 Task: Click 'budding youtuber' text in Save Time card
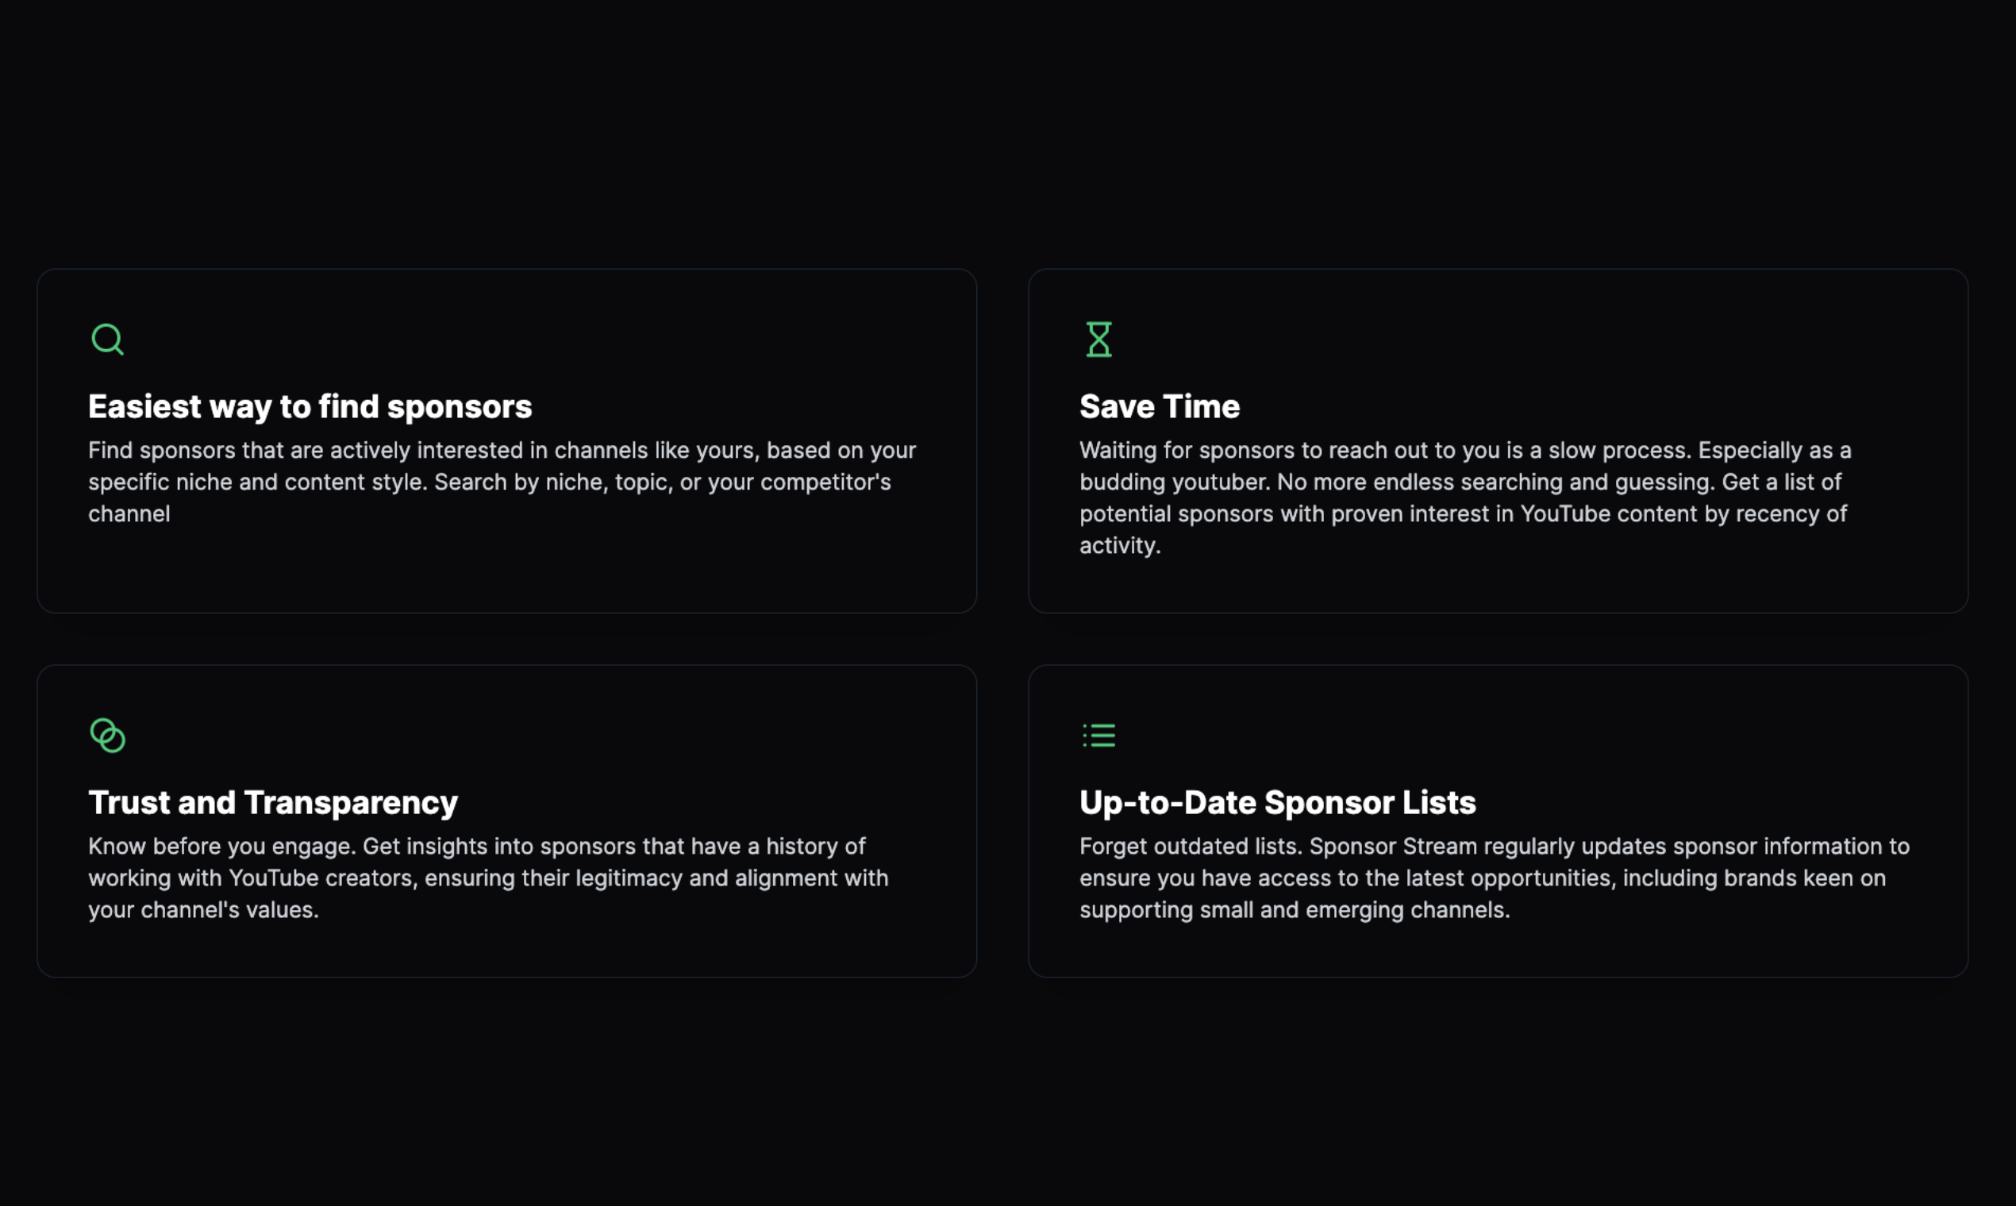[x=1173, y=482]
